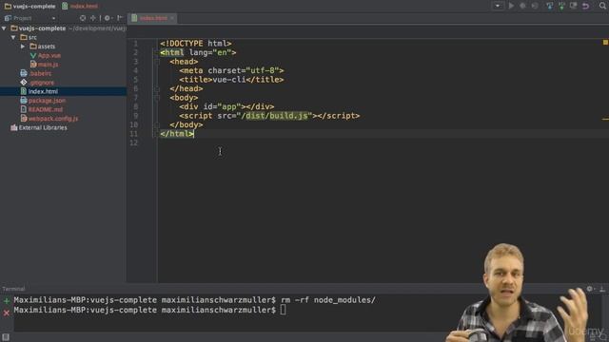Click closing '</html>' tag in editor

[177, 134]
